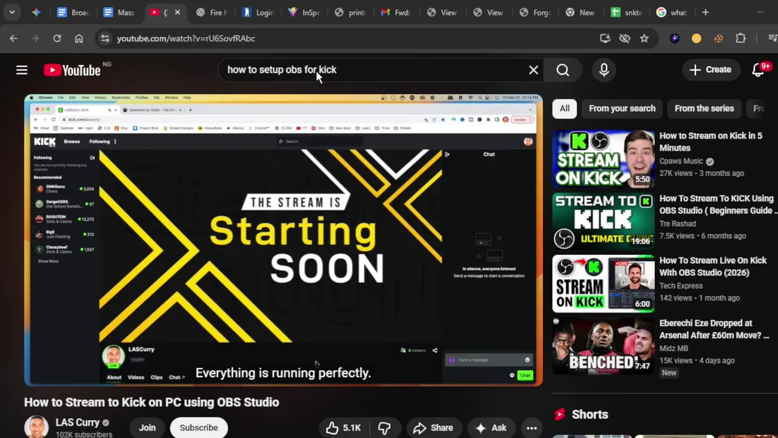The width and height of the screenshot is (778, 438).
Task: Like the video with 5.1K likes
Action: pos(343,428)
